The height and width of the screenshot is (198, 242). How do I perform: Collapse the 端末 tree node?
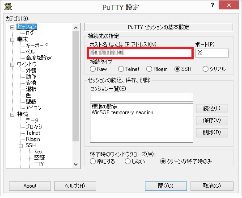(x=12, y=40)
